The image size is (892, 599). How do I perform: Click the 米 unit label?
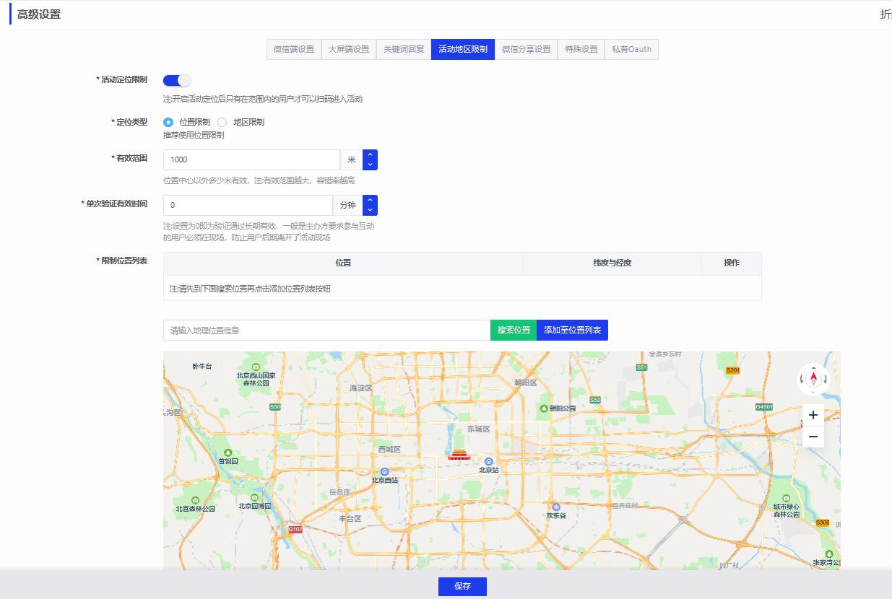pyautogui.click(x=351, y=159)
